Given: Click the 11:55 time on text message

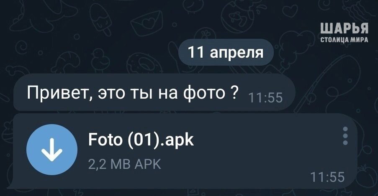Looking at the screenshot, I should pos(265,98).
